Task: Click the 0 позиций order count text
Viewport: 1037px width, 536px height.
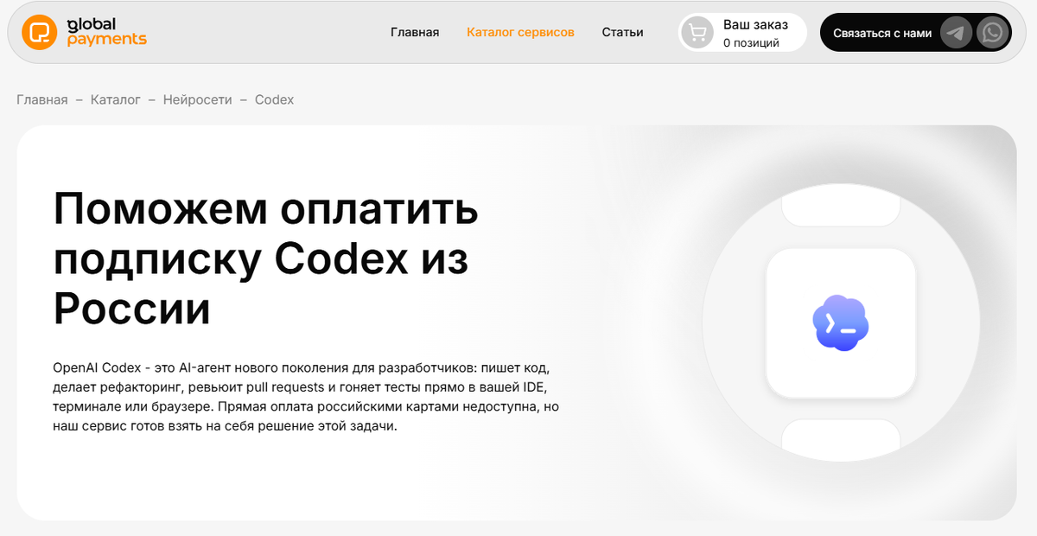Action: click(x=751, y=42)
